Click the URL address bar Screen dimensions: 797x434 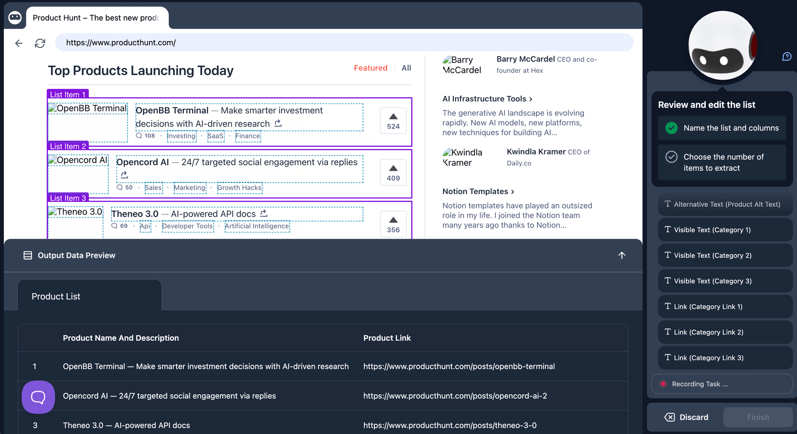pos(344,43)
